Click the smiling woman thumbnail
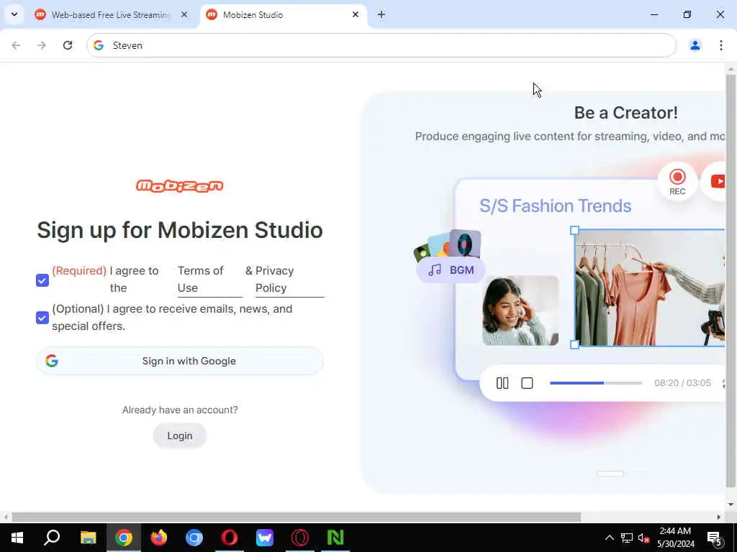 520,310
